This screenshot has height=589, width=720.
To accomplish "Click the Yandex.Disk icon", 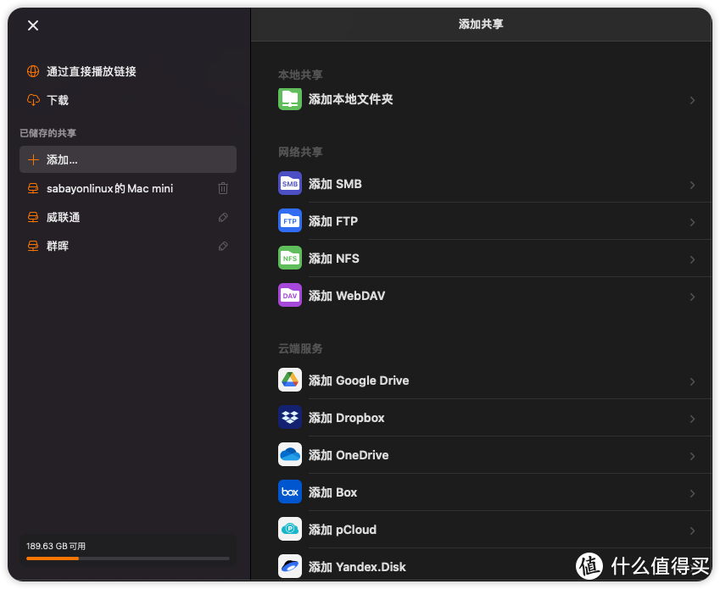I will (290, 566).
